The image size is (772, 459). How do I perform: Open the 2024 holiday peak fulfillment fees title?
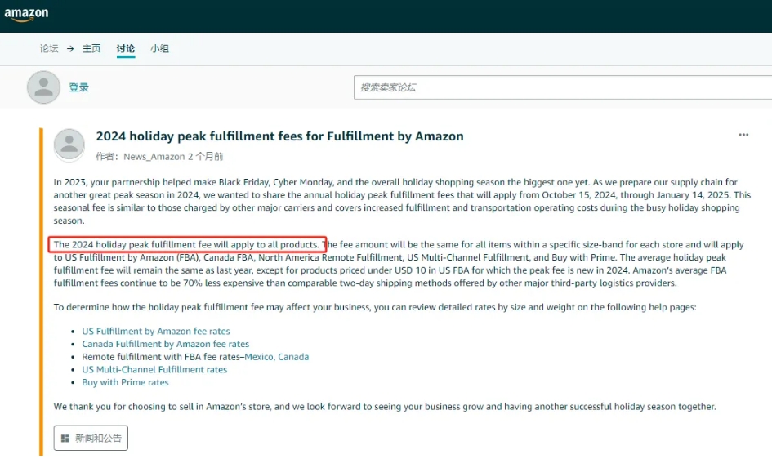coord(279,136)
